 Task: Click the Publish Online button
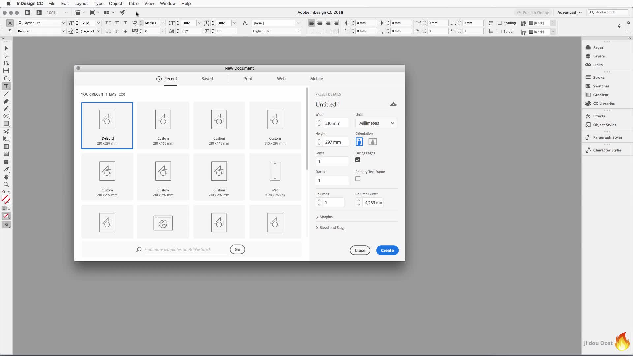point(533,12)
